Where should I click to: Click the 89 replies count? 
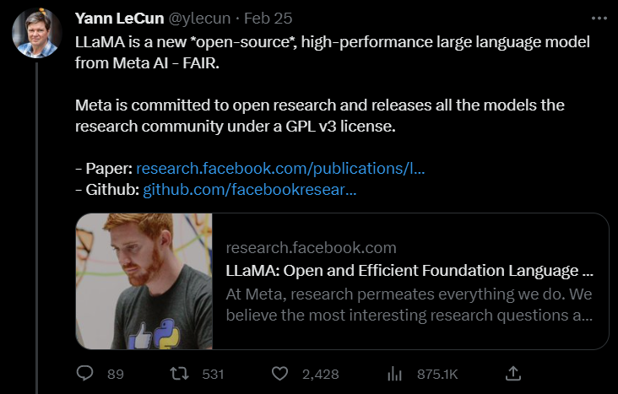tap(116, 373)
